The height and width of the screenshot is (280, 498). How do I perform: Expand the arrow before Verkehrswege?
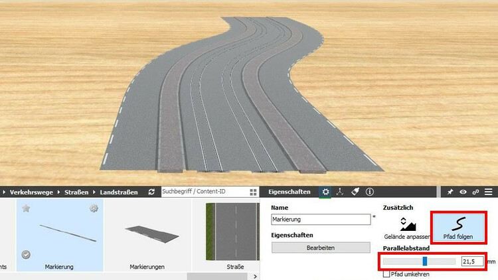(x=4, y=192)
